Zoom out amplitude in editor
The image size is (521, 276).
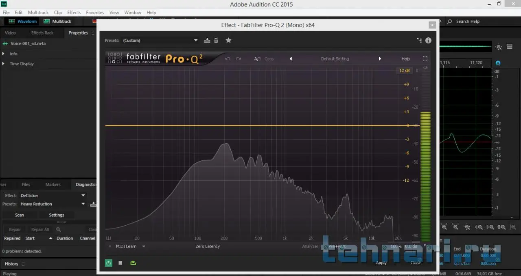point(456,227)
